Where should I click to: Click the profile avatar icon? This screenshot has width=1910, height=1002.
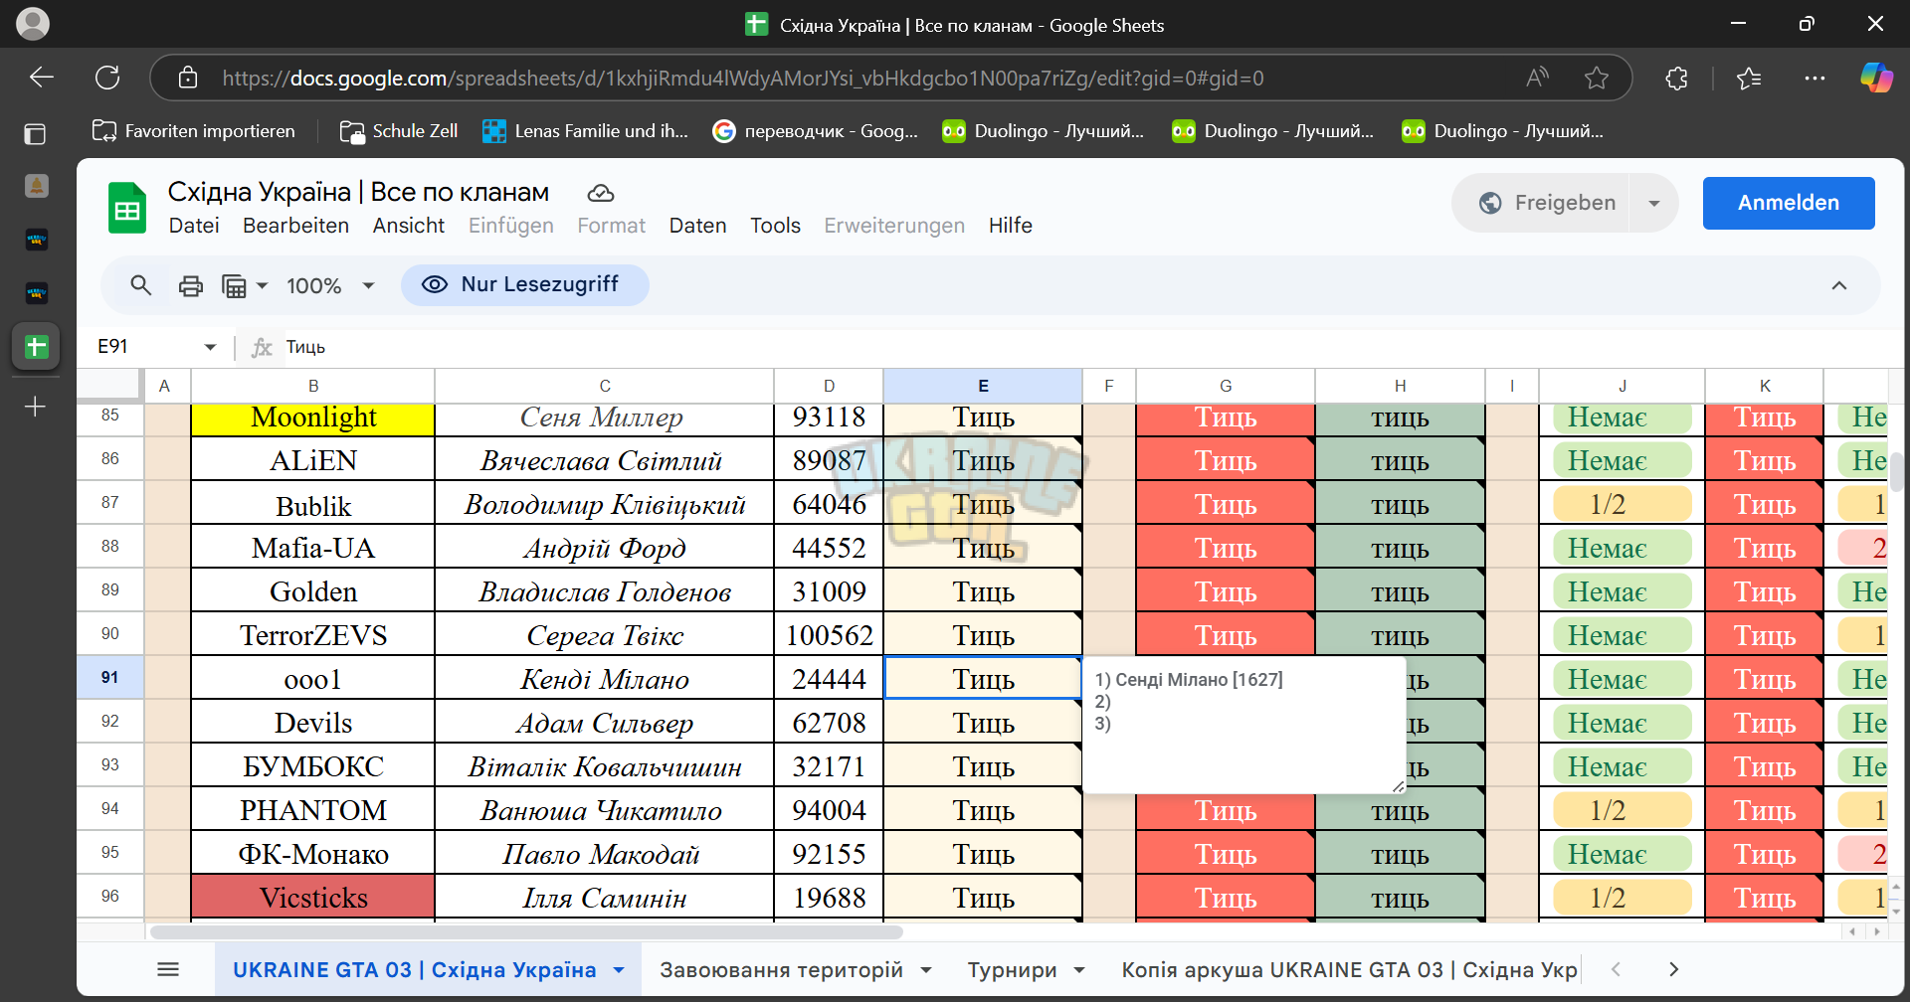click(x=33, y=24)
